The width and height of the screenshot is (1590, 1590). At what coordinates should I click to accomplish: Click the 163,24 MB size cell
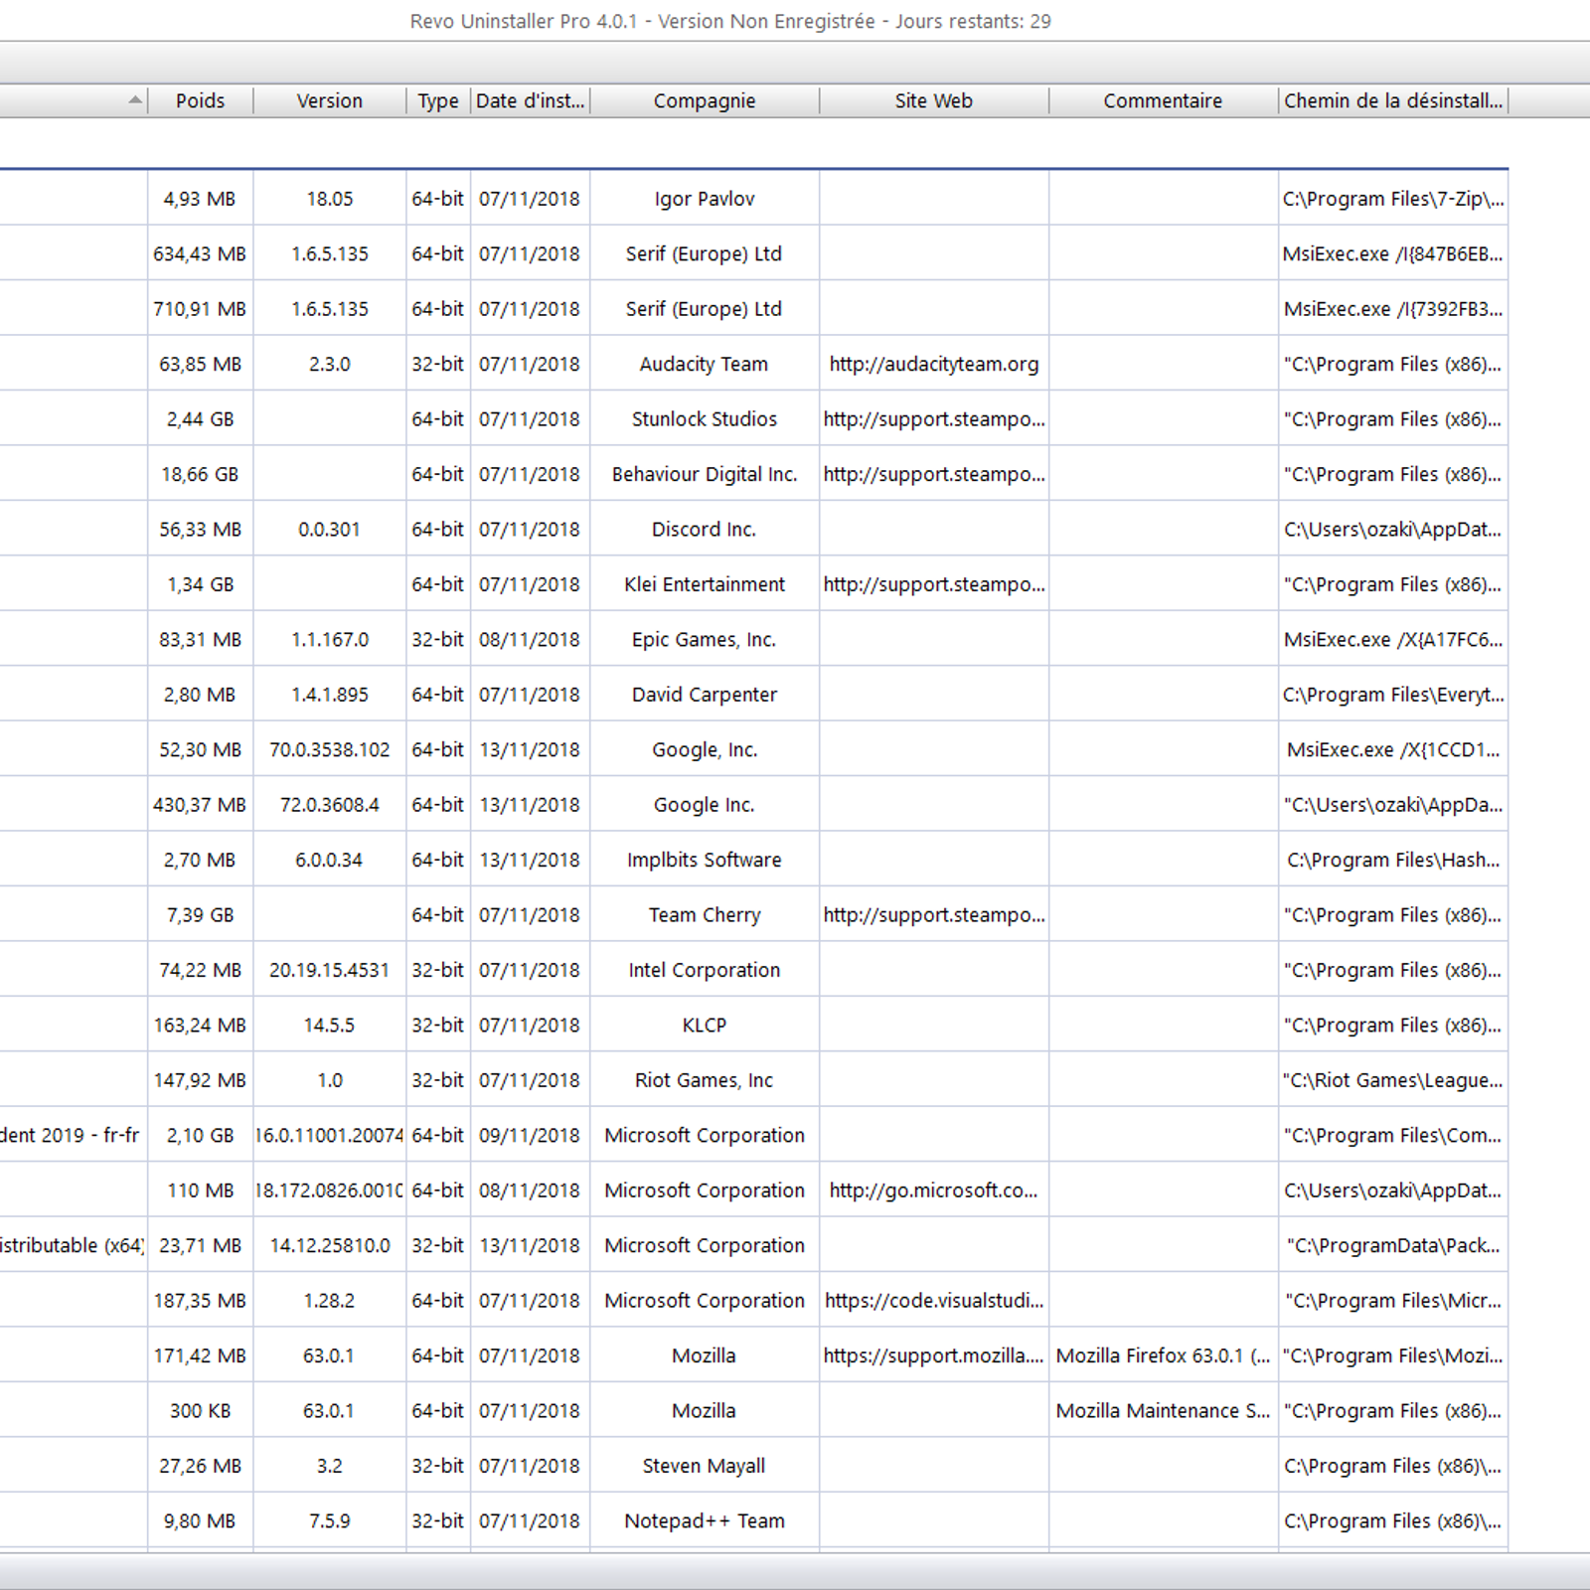click(200, 1026)
